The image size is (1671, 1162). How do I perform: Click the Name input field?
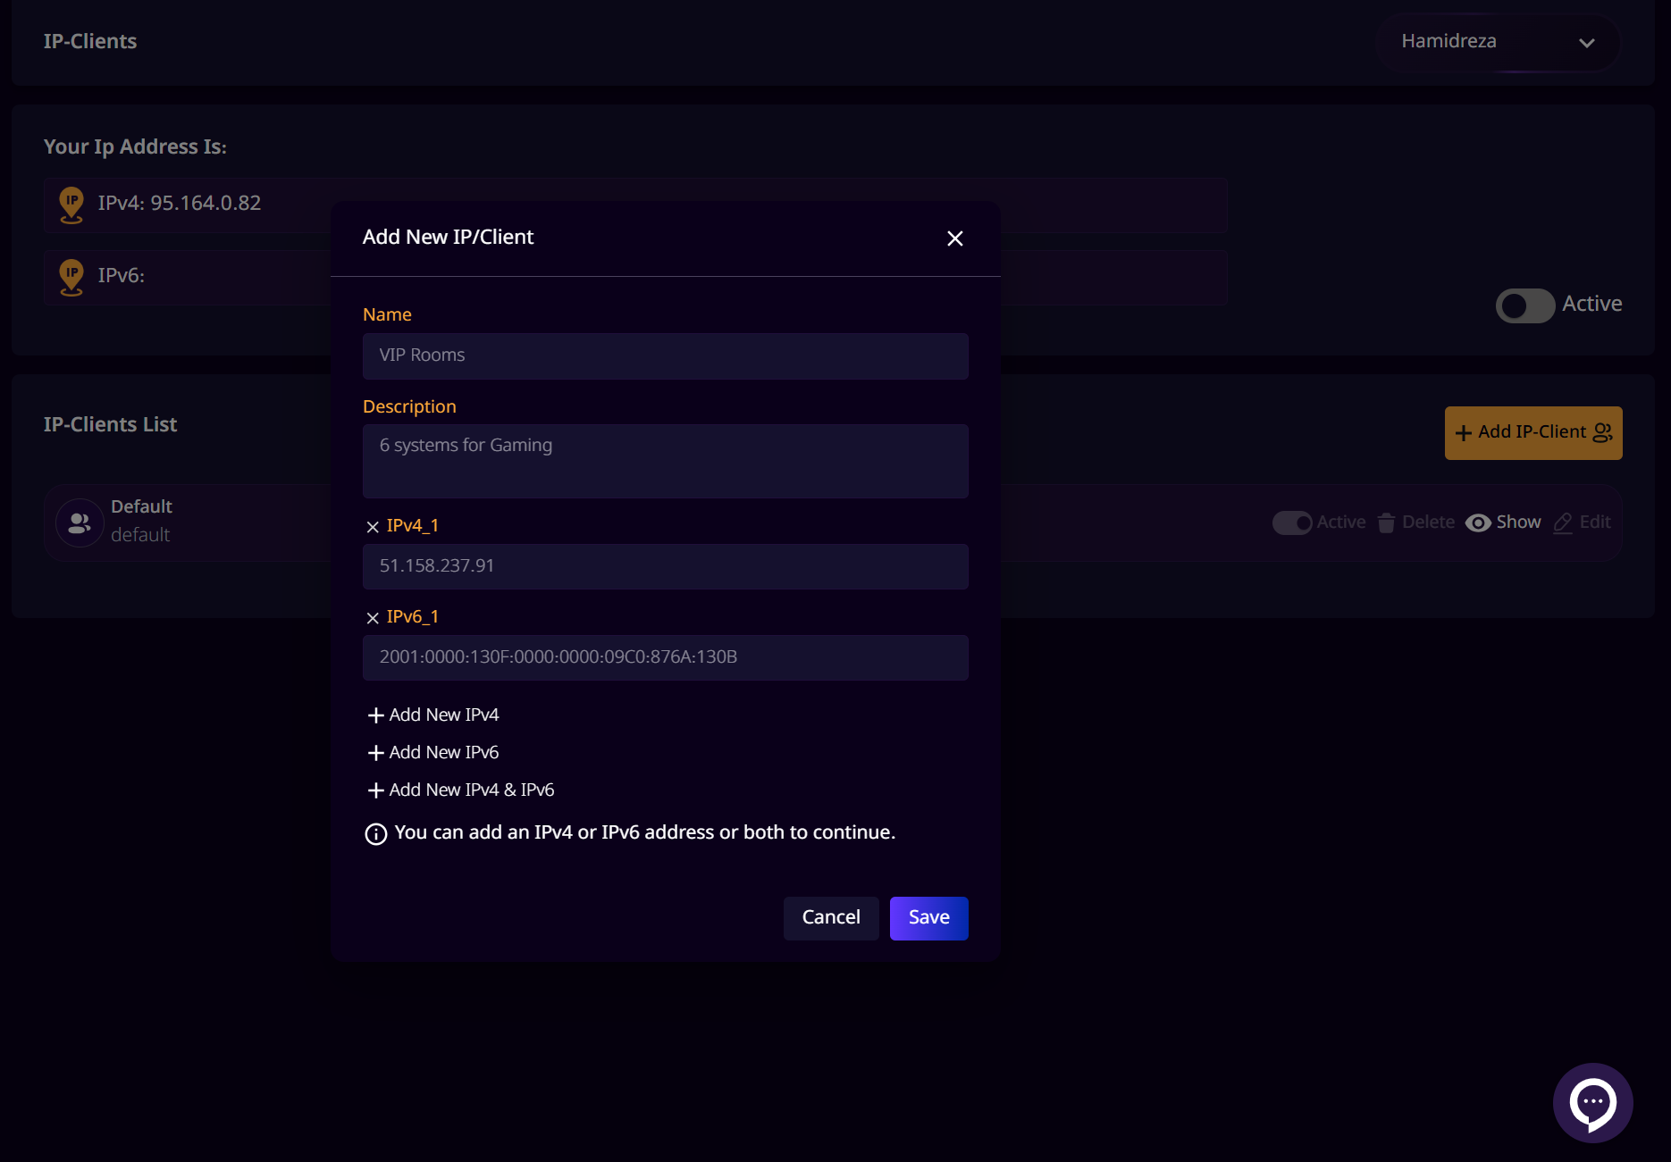pyautogui.click(x=665, y=355)
